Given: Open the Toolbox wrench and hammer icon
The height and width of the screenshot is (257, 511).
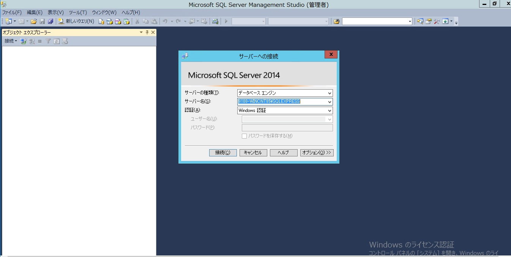Looking at the screenshot, I should 437,21.
